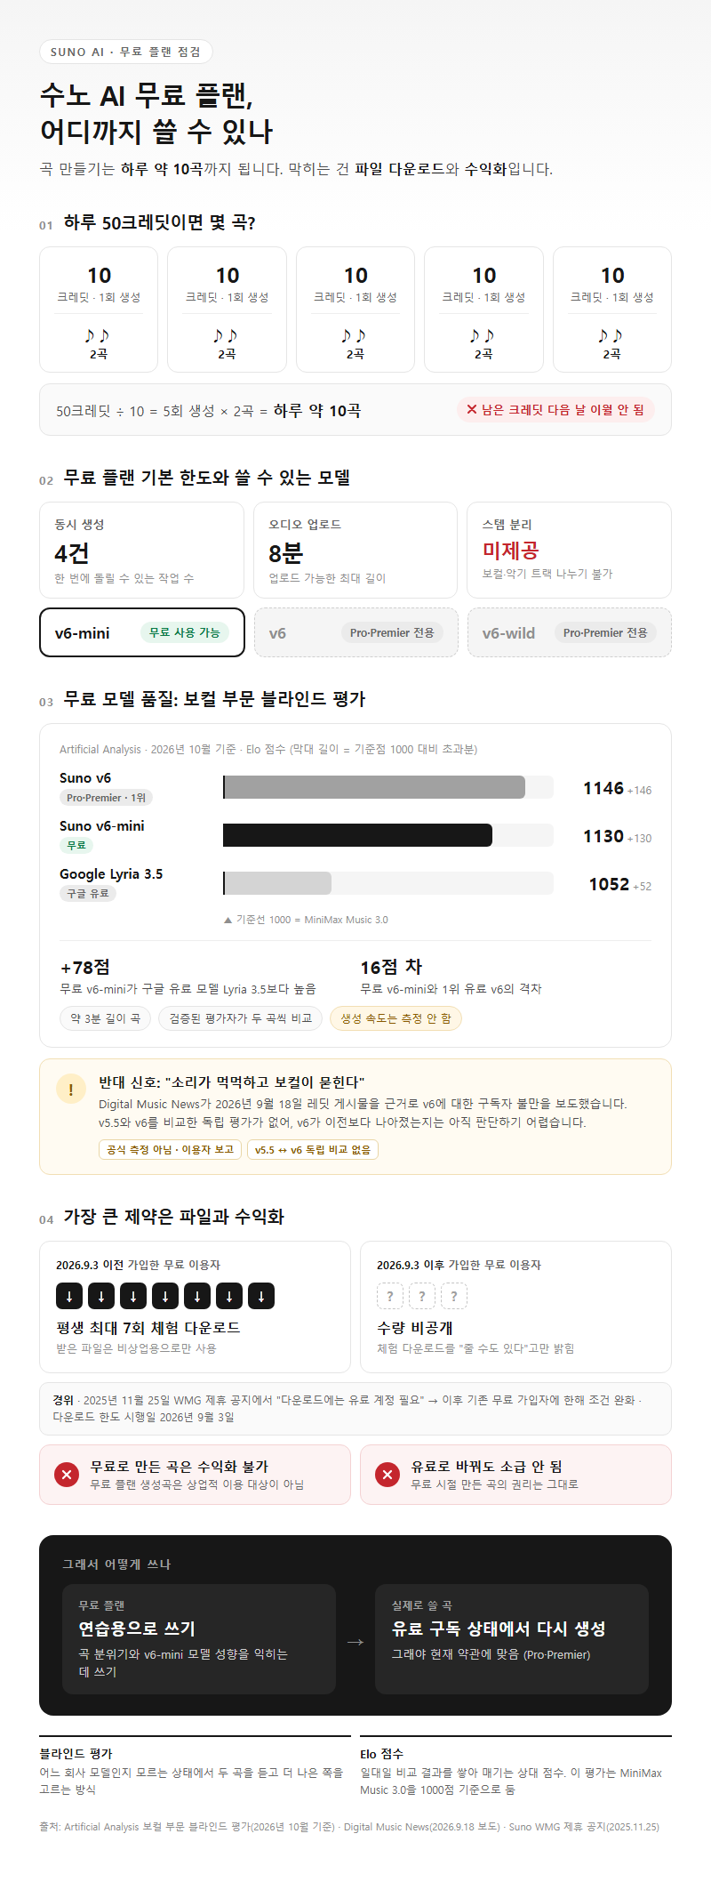Open the 동시 생성 4건 card
Image resolution: width=711 pixels, height=1882 pixels.
142,550
